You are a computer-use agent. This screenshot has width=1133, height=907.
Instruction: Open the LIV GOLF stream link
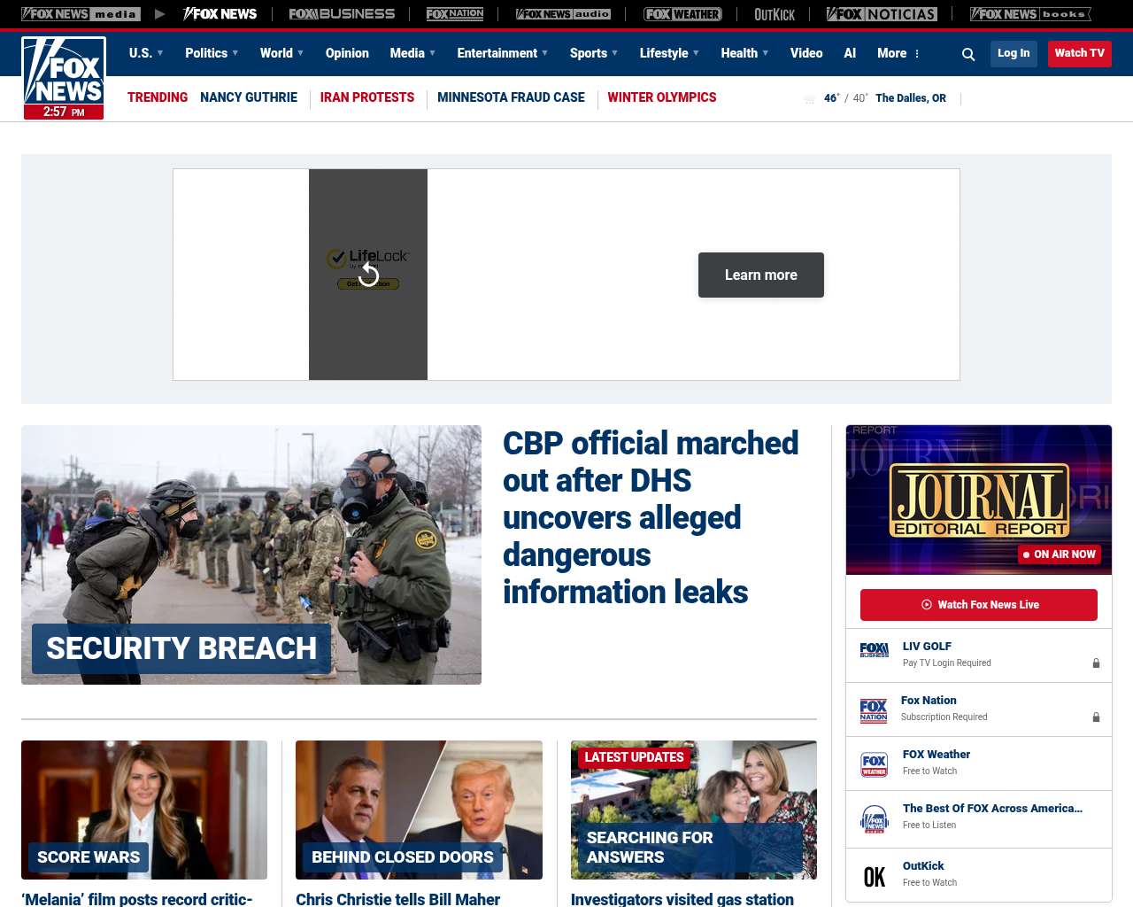tap(928, 647)
